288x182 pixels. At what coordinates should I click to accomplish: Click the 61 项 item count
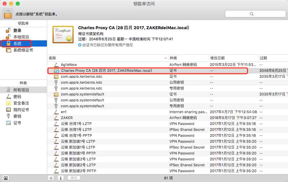point(168,178)
